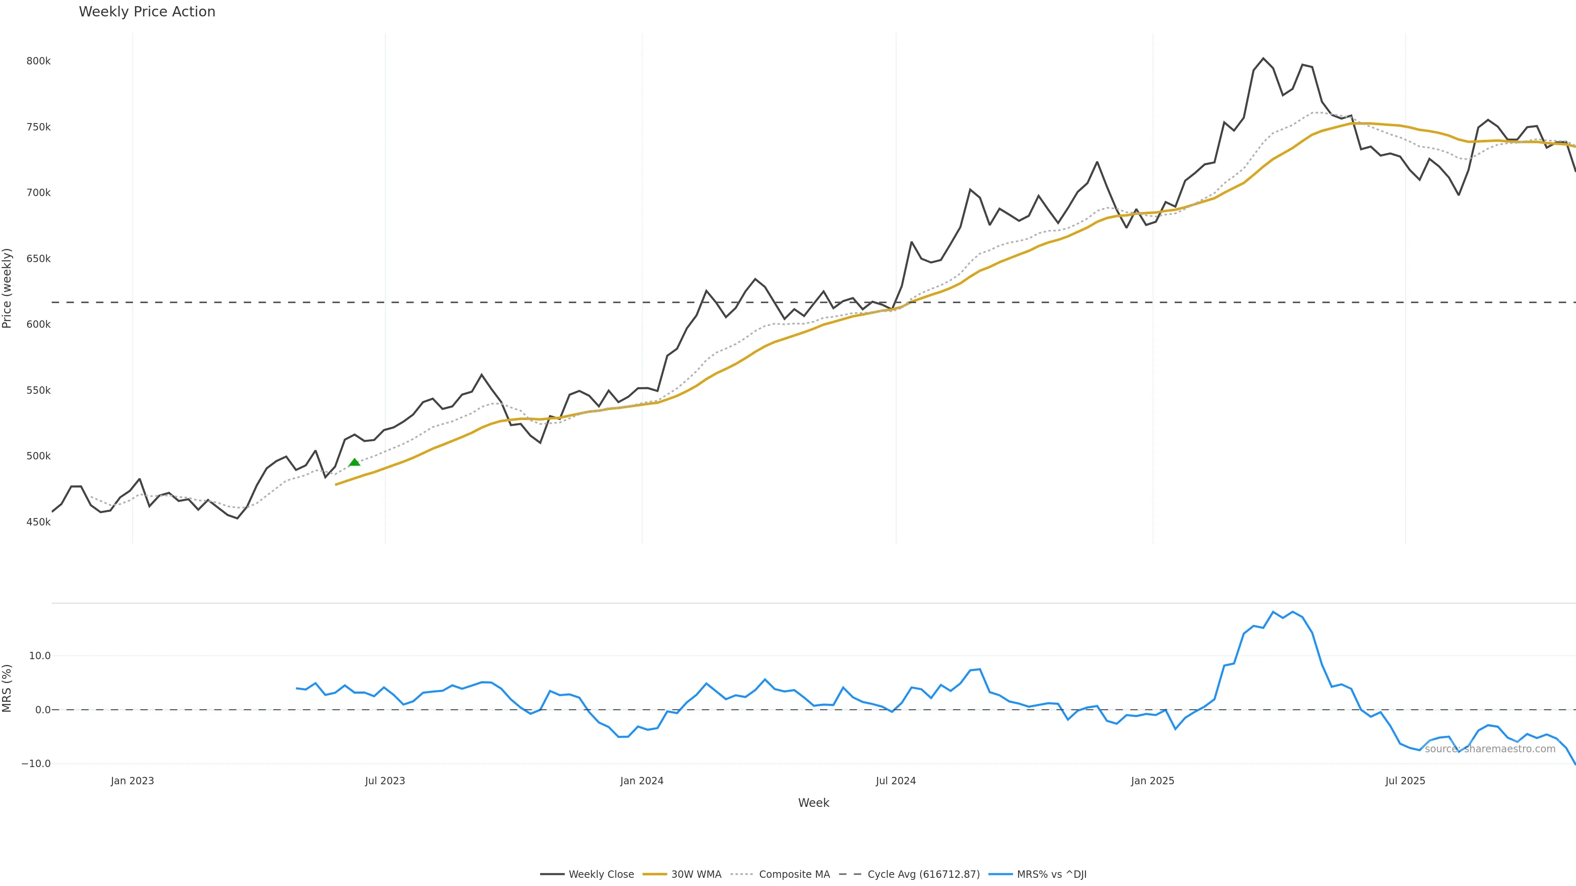
Task: Click the 450k price axis tick
Action: pos(38,522)
